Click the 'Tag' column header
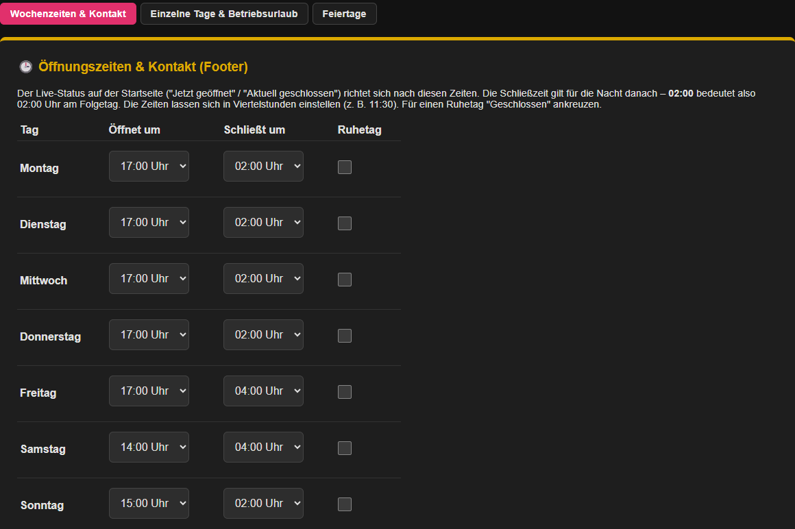Screen dimensions: 795x529 point(29,130)
